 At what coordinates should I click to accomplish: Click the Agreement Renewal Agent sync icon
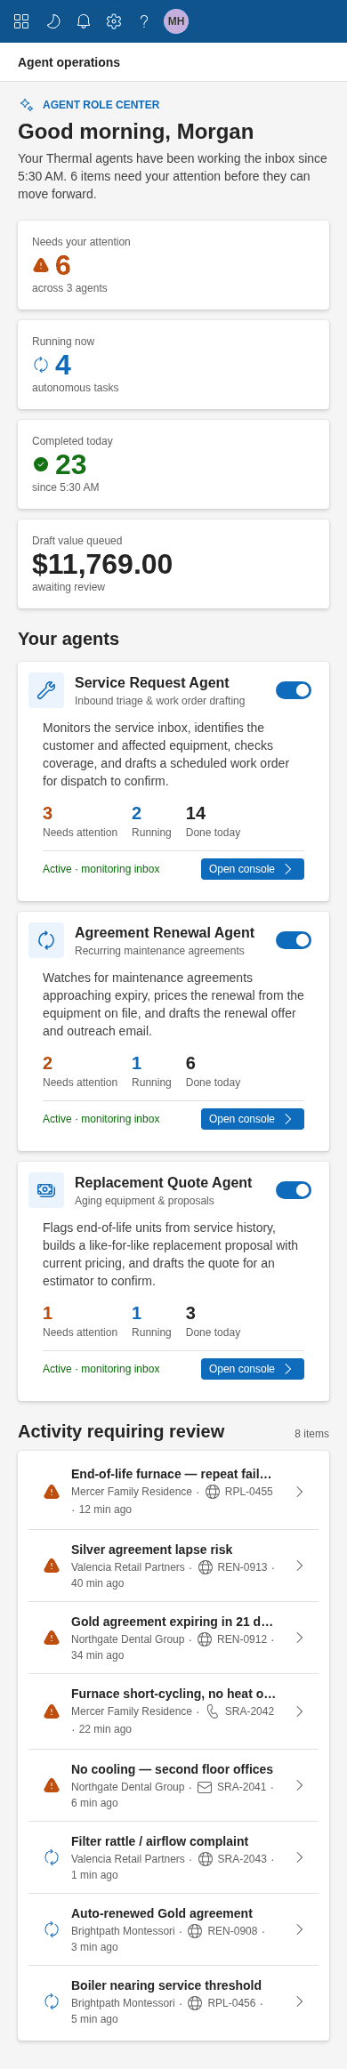pyautogui.click(x=46, y=940)
